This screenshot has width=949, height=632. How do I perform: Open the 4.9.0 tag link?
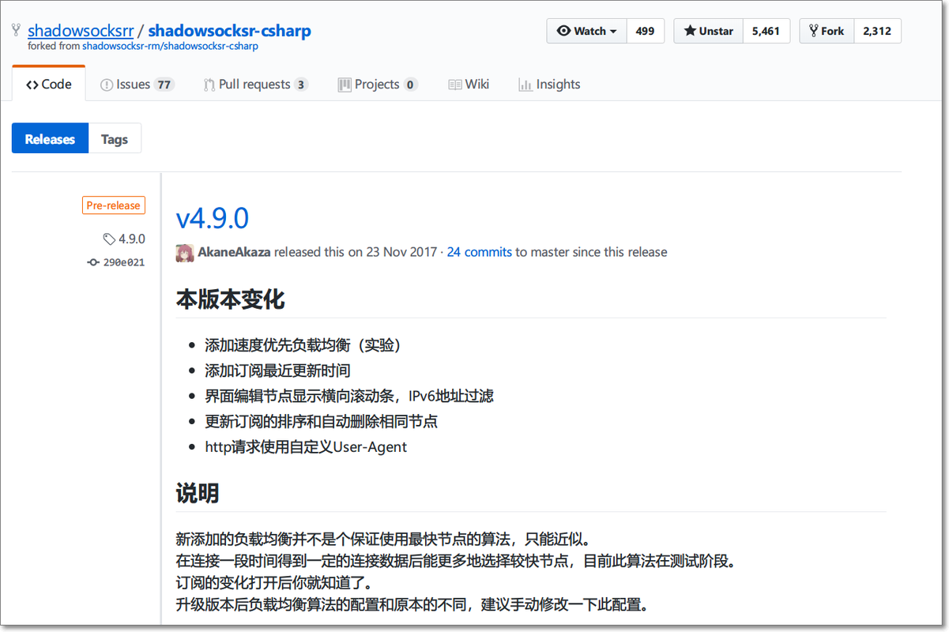[132, 239]
